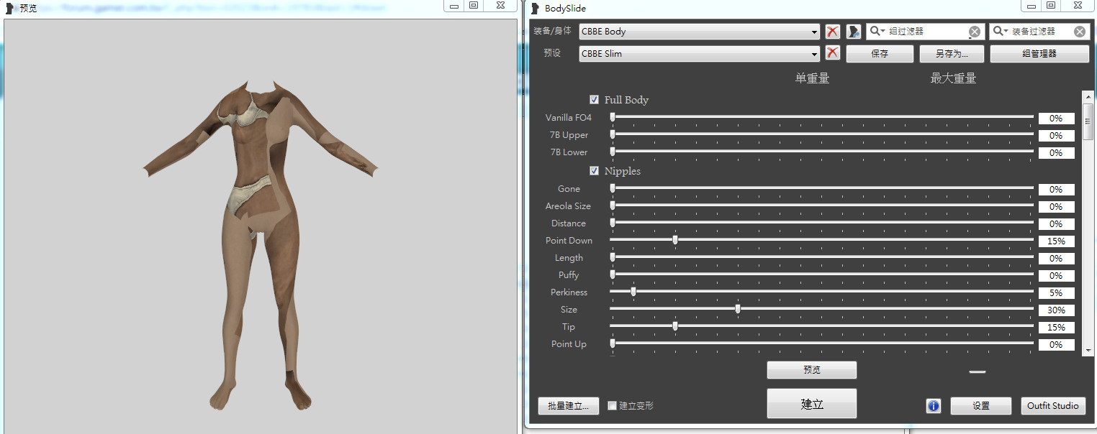Open the outfit filter search options magnifier
Image resolution: width=1097 pixels, height=434 pixels.
1001,32
